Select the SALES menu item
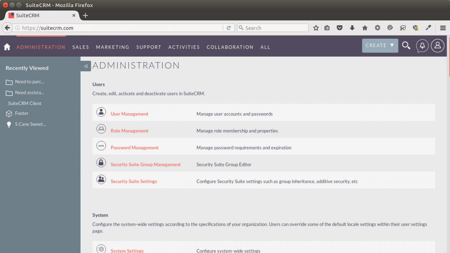The width and height of the screenshot is (450, 253). click(x=81, y=47)
